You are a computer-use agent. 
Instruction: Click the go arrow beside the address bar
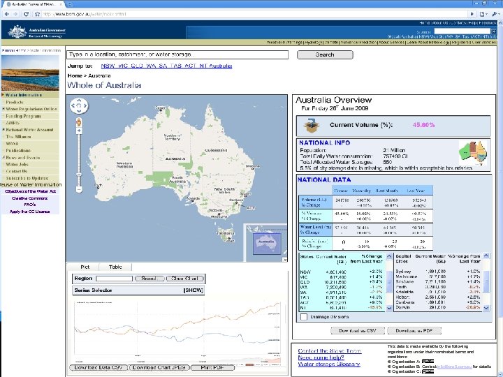(472, 14)
